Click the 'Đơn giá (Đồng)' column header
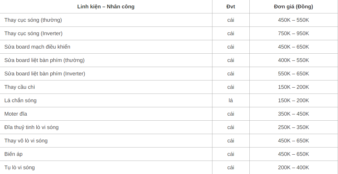The height and width of the screenshot is (174, 338). [x=294, y=7]
